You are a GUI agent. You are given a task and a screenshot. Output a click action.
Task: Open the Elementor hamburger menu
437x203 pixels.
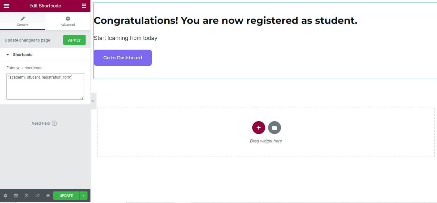[x=6, y=6]
